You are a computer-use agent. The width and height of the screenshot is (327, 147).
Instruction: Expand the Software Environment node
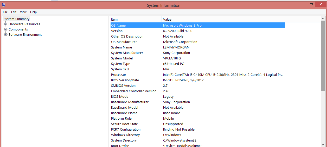coord(6,35)
